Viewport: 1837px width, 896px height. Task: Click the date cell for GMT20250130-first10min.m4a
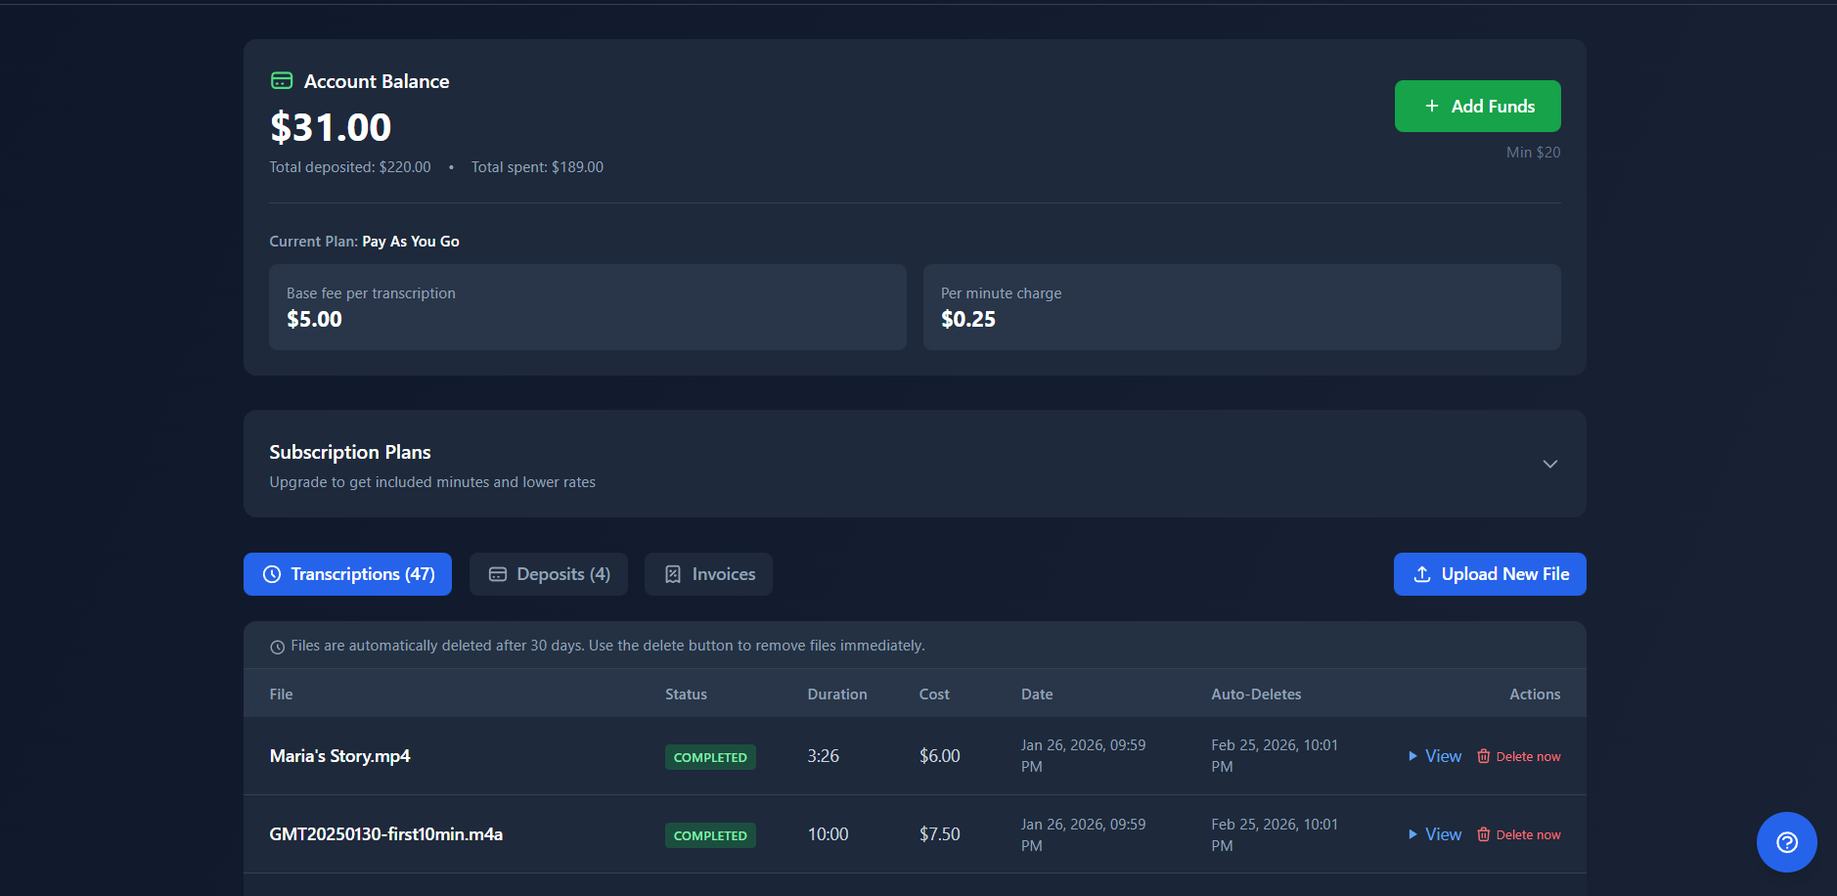point(1084,834)
